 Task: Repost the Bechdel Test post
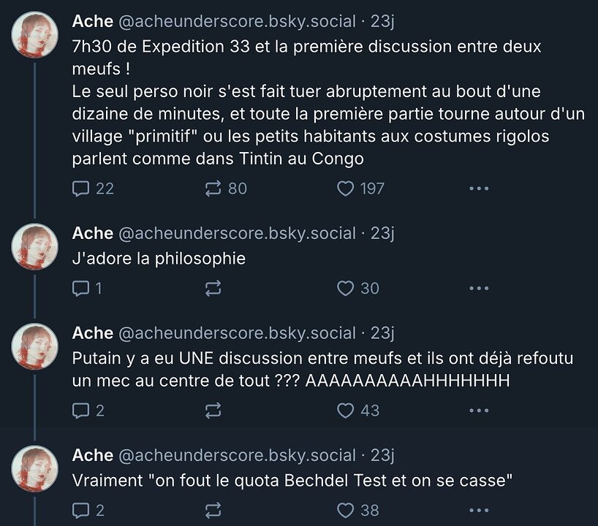coord(213,510)
